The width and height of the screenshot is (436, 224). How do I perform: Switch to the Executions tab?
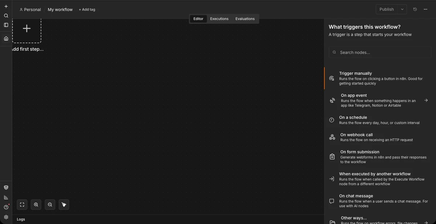[219, 19]
